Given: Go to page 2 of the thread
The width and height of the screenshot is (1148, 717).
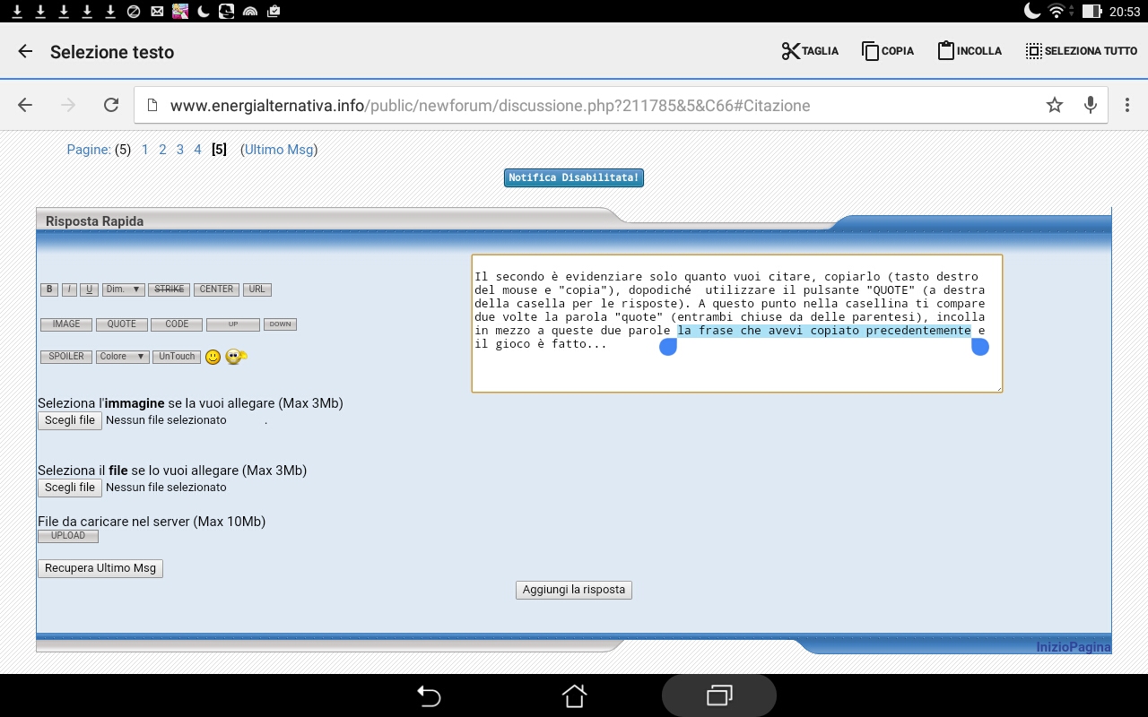Looking at the screenshot, I should point(162,150).
